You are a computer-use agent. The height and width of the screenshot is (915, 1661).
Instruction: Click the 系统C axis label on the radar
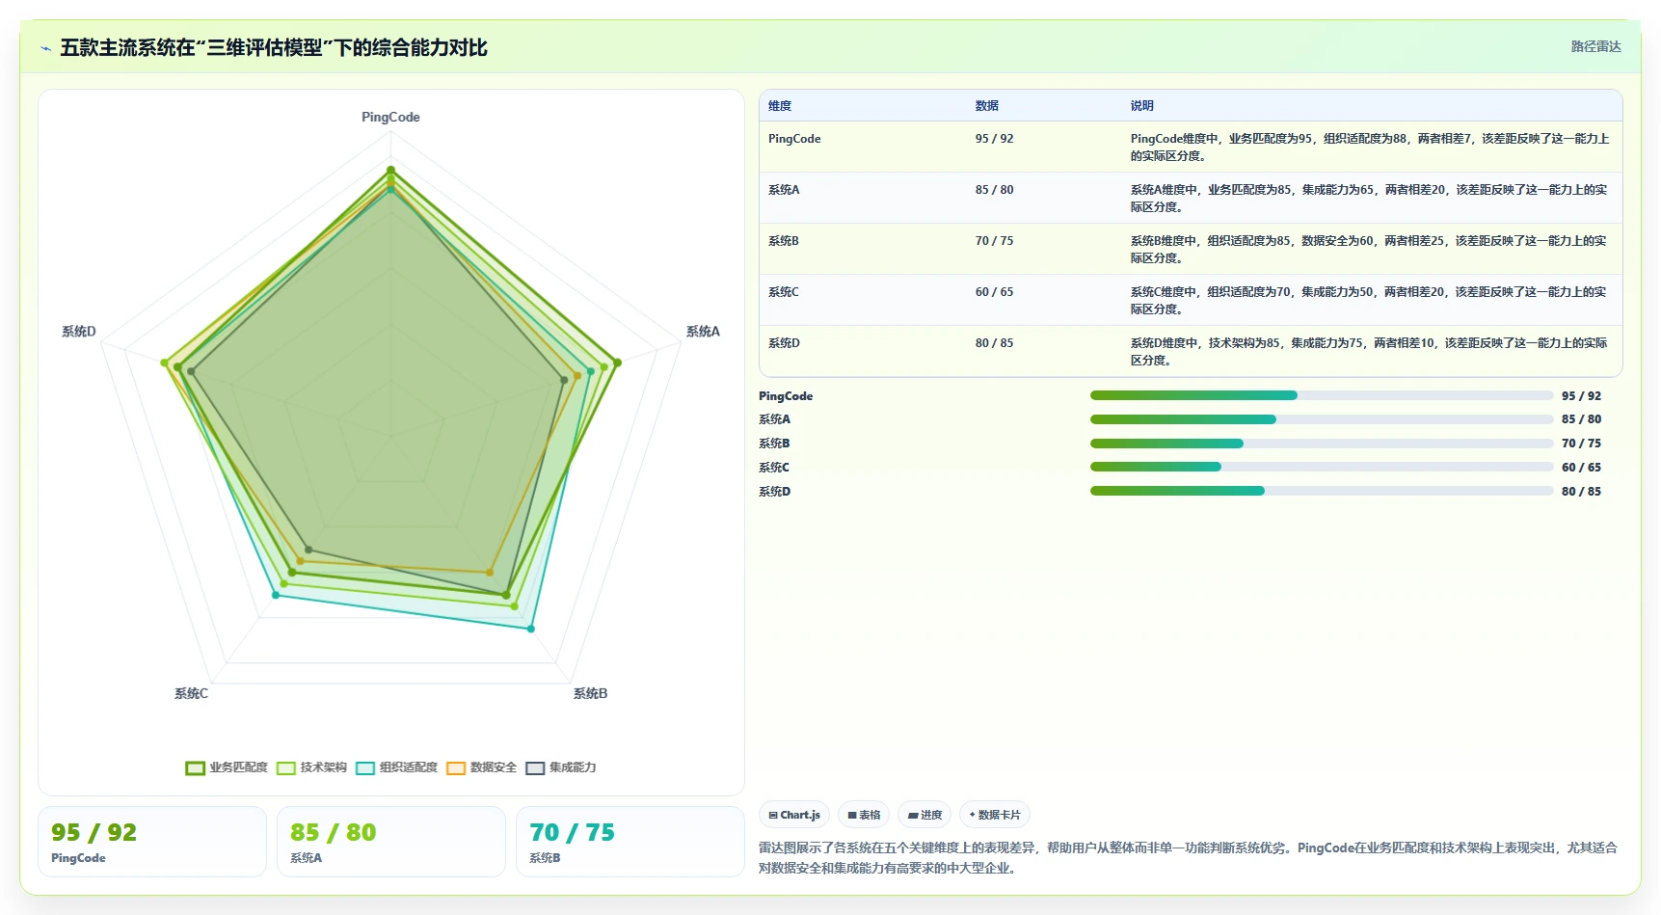(191, 694)
